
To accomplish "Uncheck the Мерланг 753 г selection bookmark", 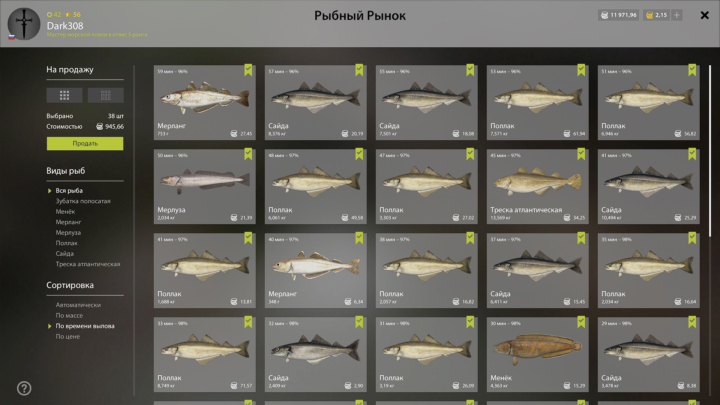I will 248,70.
